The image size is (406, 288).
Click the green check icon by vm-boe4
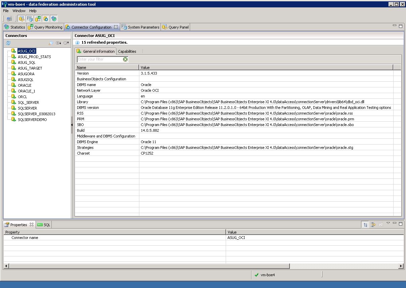click(x=257, y=275)
